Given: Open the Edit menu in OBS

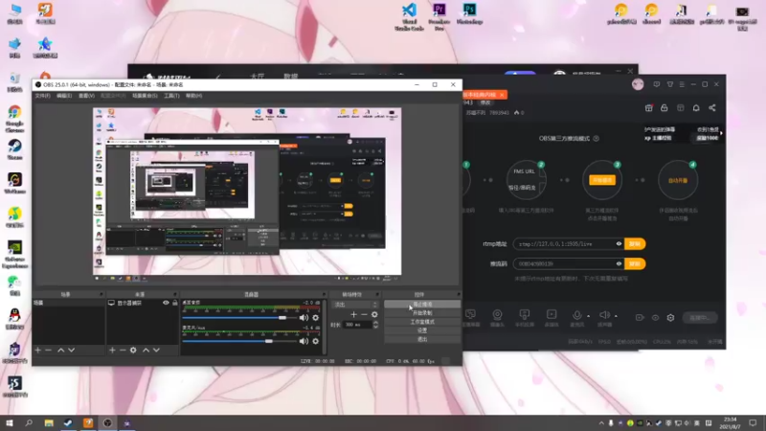Looking at the screenshot, I should click(x=64, y=96).
